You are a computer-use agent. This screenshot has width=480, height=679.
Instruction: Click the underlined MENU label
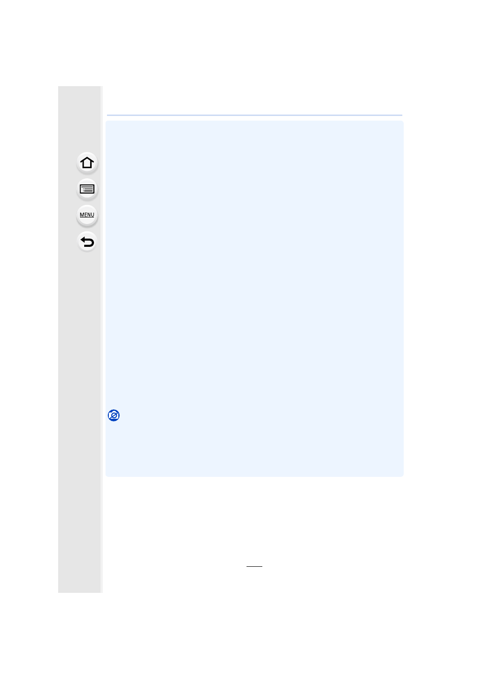87,215
